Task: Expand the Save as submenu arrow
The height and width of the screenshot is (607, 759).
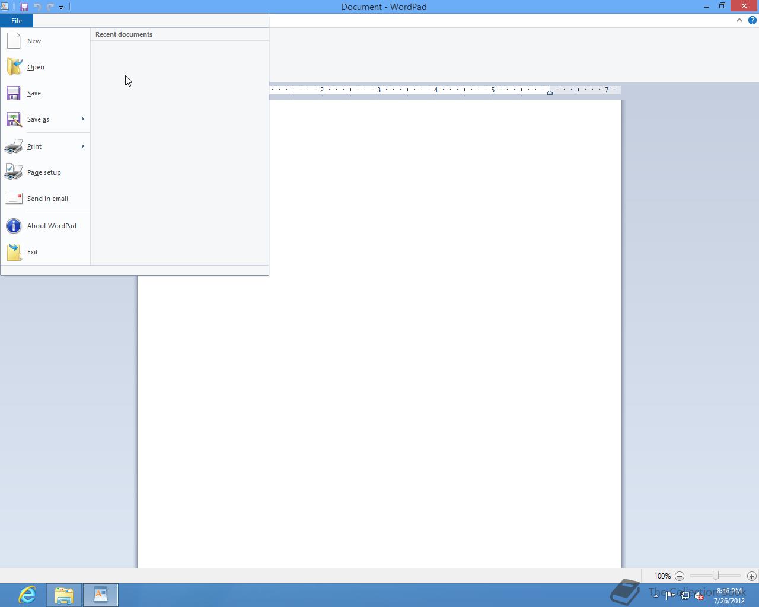Action: point(83,119)
